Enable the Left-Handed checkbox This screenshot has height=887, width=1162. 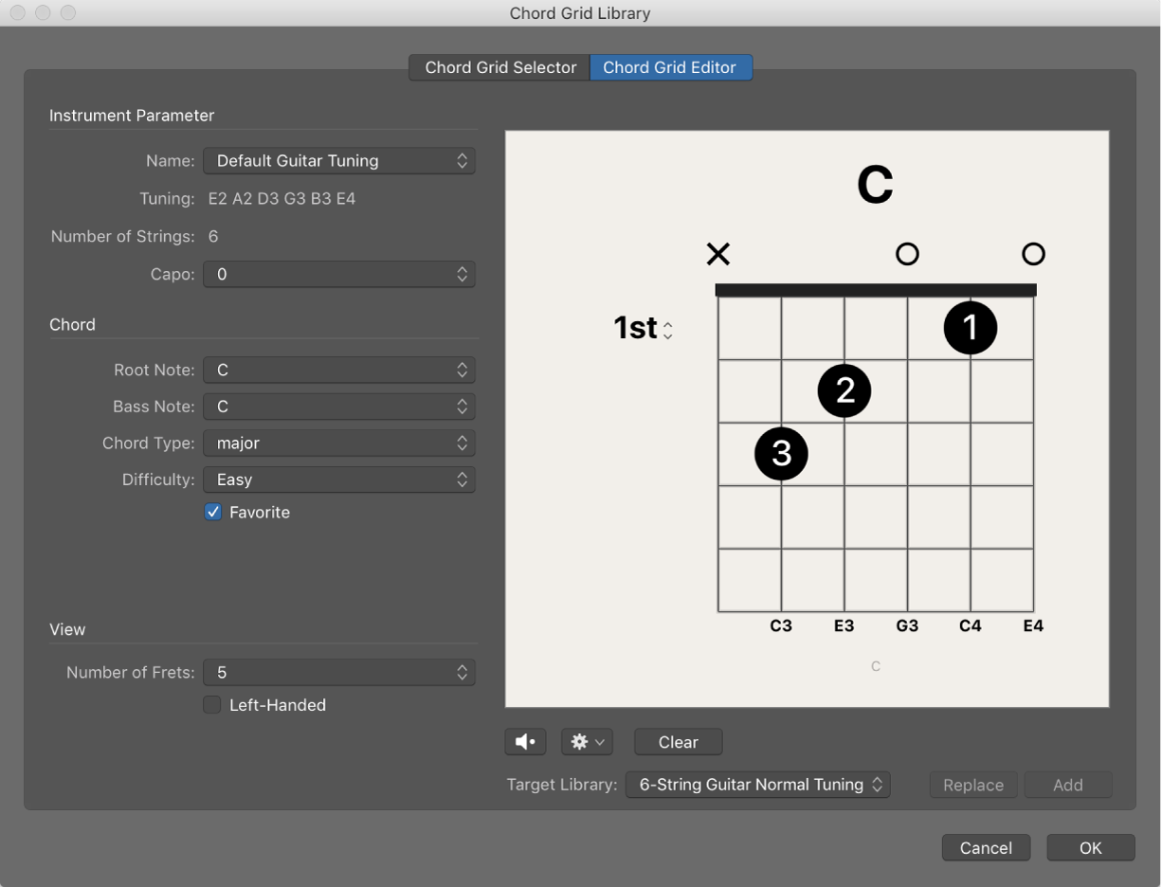click(x=212, y=704)
